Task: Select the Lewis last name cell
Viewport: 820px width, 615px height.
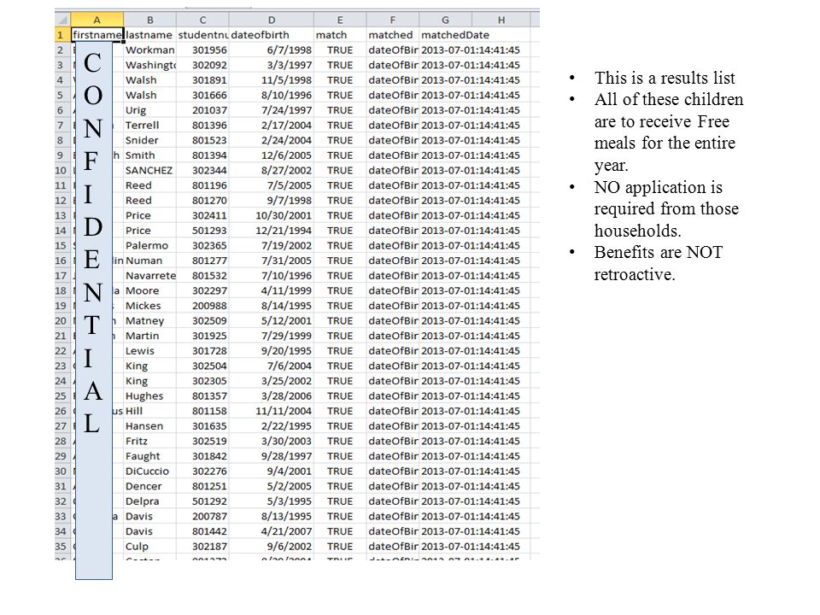Action: click(150, 351)
